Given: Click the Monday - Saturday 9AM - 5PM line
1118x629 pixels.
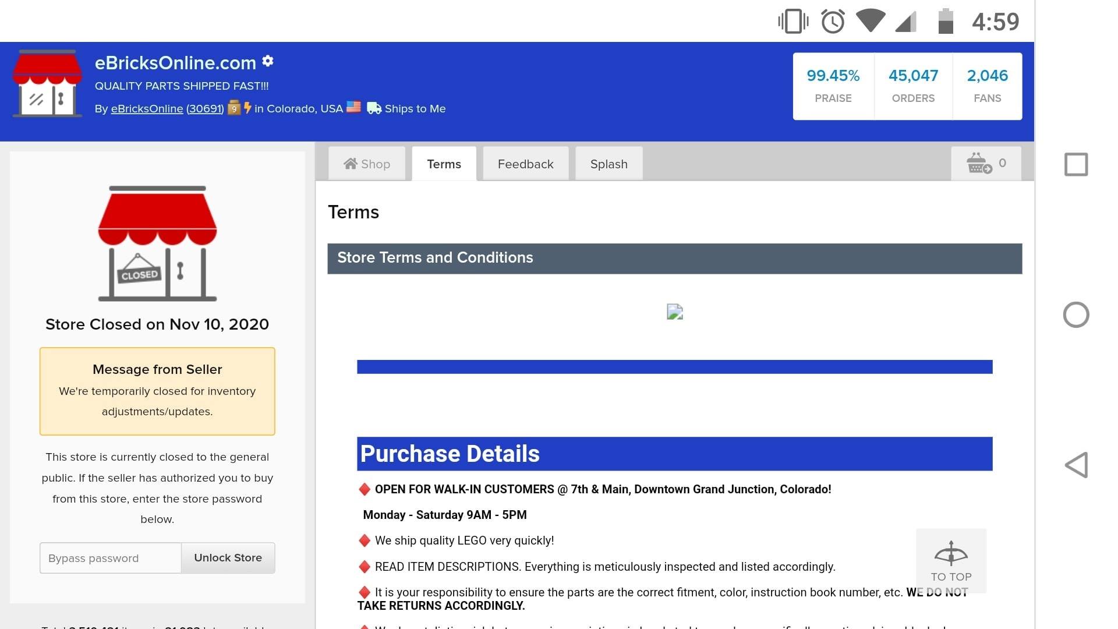Looking at the screenshot, I should 445,515.
